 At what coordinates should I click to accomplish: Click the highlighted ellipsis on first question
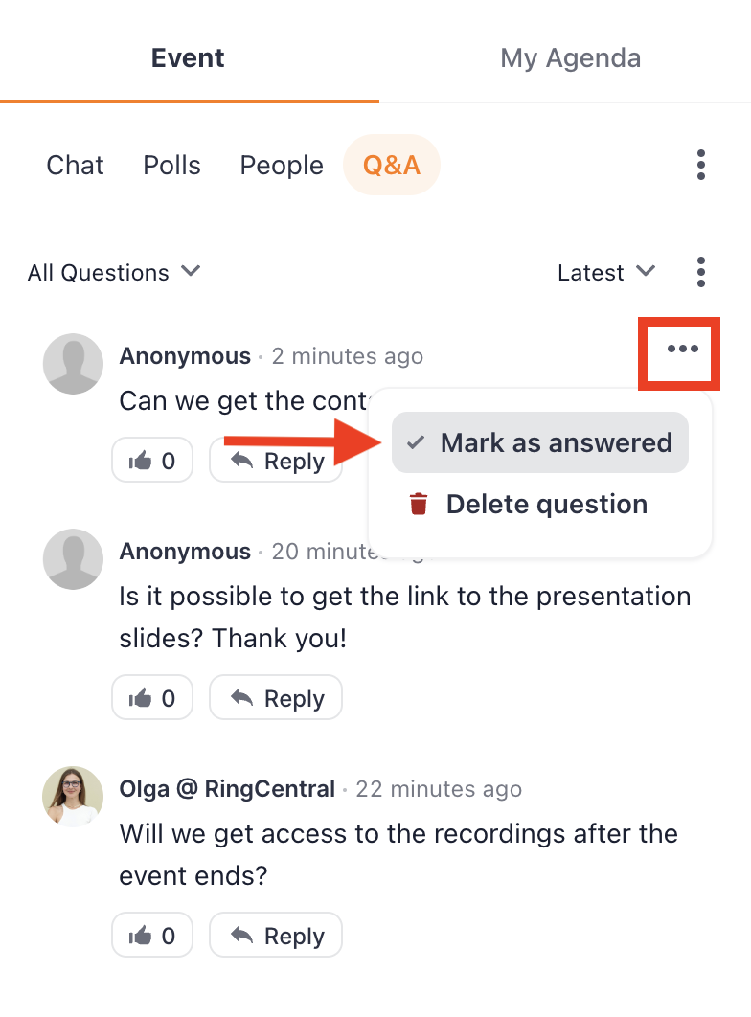point(682,349)
